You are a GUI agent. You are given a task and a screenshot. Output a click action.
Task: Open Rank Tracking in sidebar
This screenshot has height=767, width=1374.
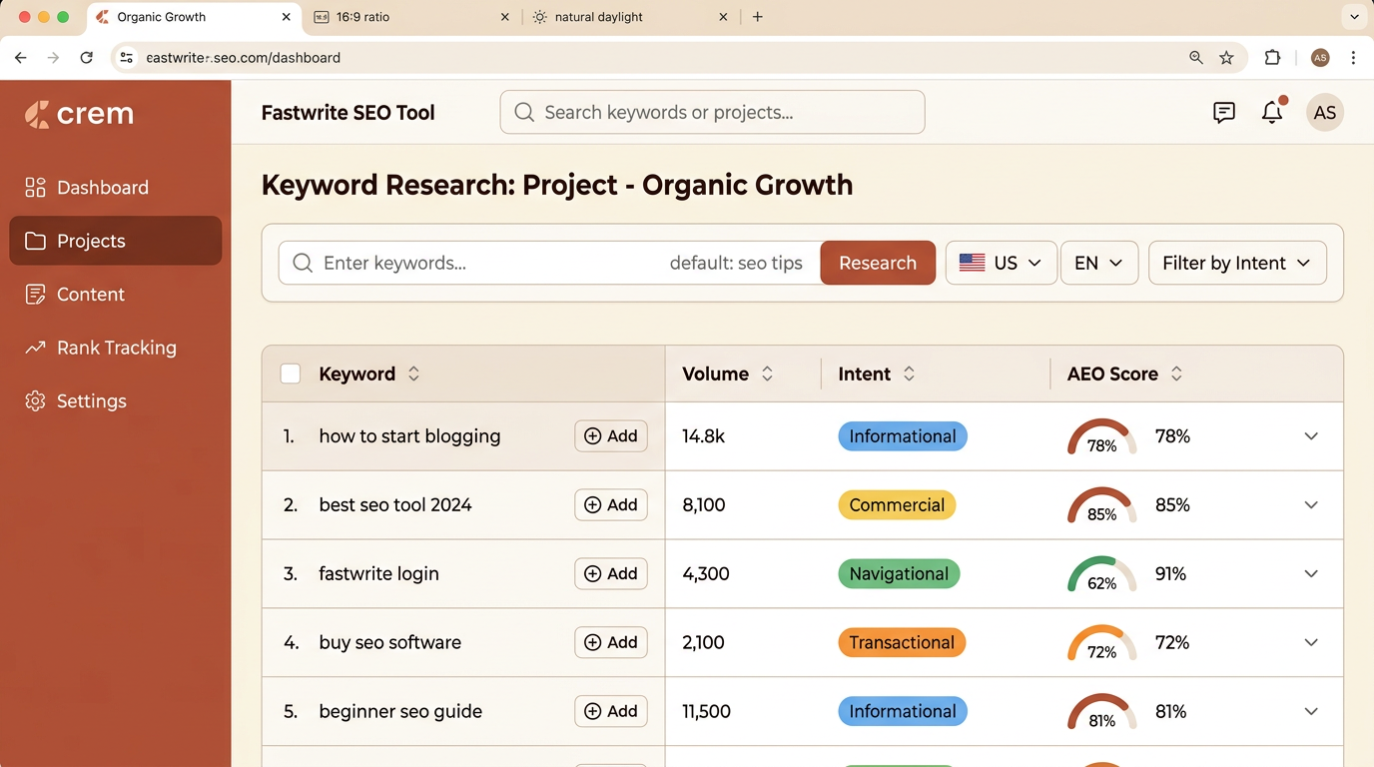pyautogui.click(x=116, y=348)
